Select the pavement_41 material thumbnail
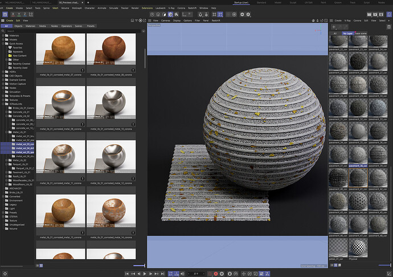Screen dimensions: 393x277 358,178
